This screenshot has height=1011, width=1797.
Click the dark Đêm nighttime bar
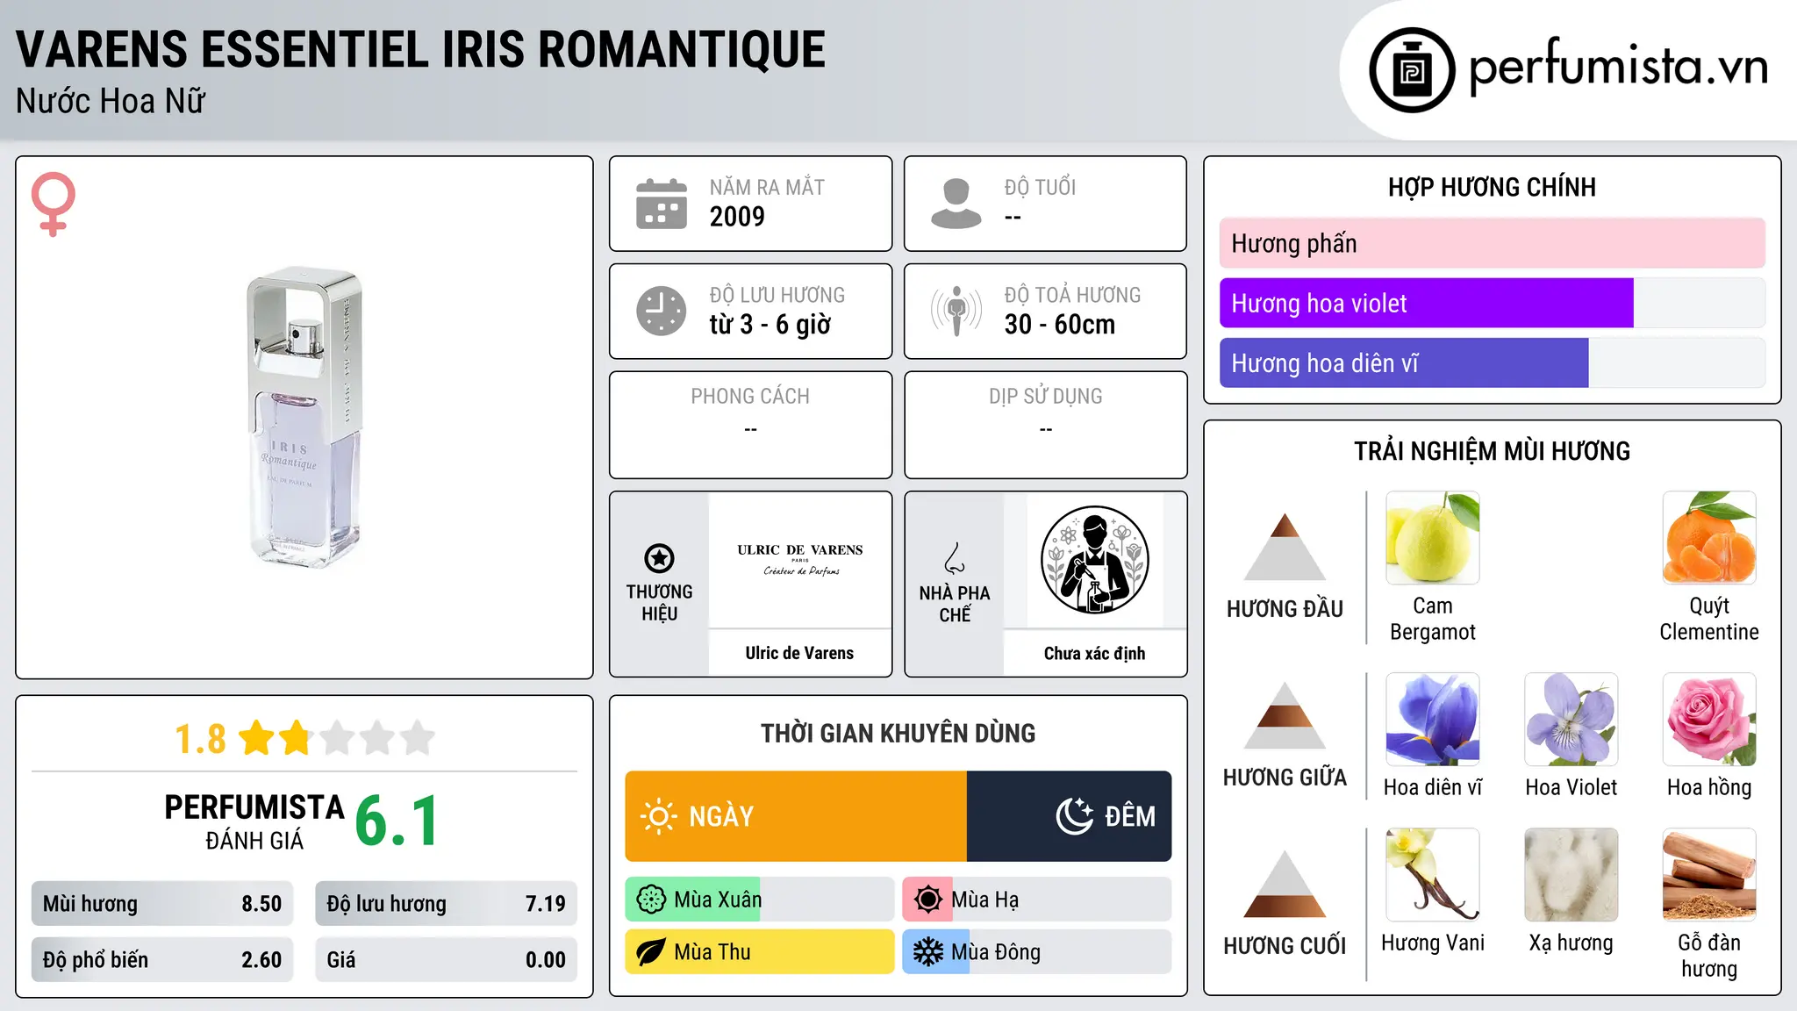[x=1070, y=816]
